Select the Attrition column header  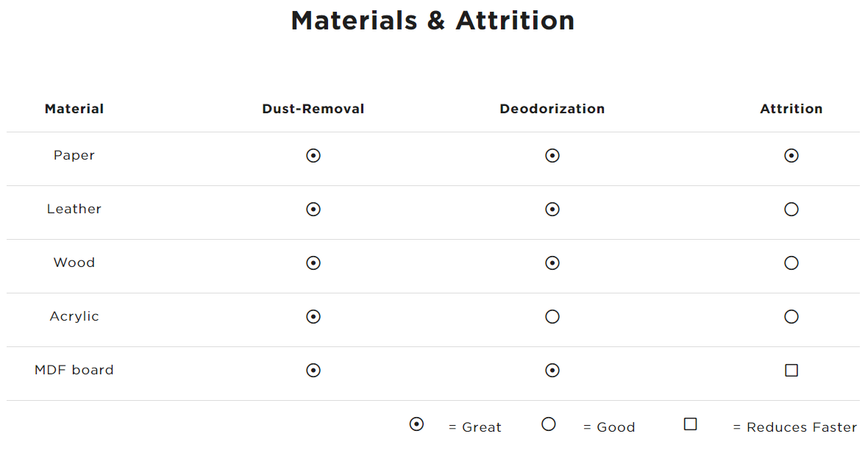pos(791,109)
